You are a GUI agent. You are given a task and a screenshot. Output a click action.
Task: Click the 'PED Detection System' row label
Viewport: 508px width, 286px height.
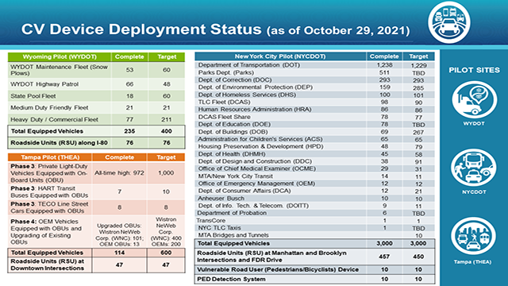tap(231, 279)
